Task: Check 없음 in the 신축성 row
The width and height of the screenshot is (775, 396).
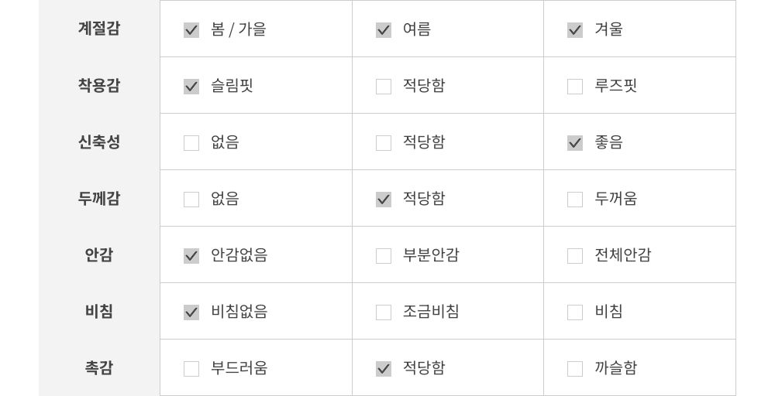Action: (x=191, y=143)
